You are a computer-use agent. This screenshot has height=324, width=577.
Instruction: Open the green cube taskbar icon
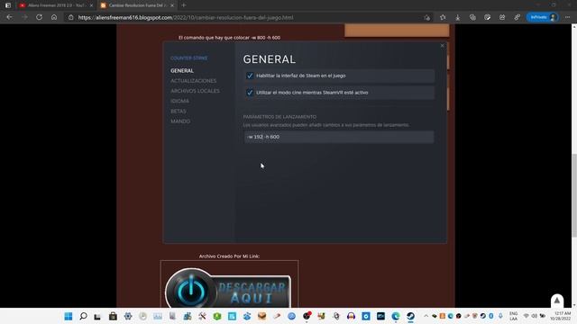pos(217,316)
